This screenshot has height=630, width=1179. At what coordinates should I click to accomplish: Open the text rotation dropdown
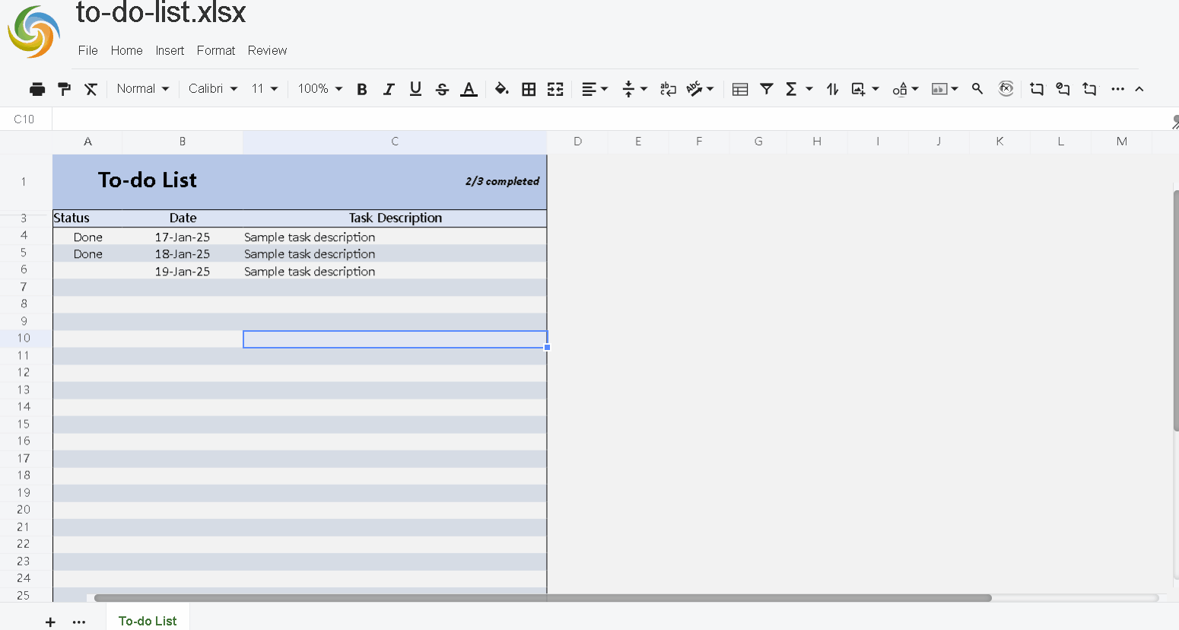tap(700, 89)
